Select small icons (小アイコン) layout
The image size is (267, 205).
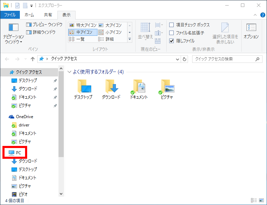pyautogui.click(x=110, y=32)
